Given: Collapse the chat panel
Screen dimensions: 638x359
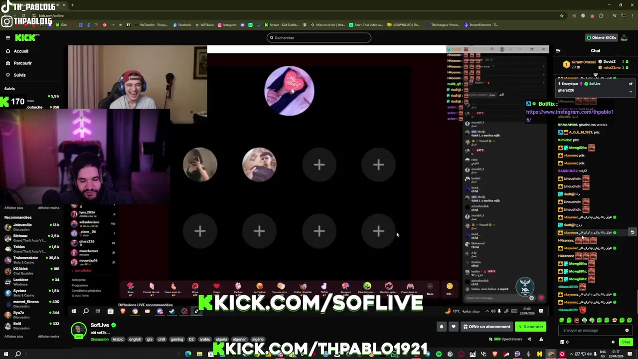Looking at the screenshot, I should 558,50.
